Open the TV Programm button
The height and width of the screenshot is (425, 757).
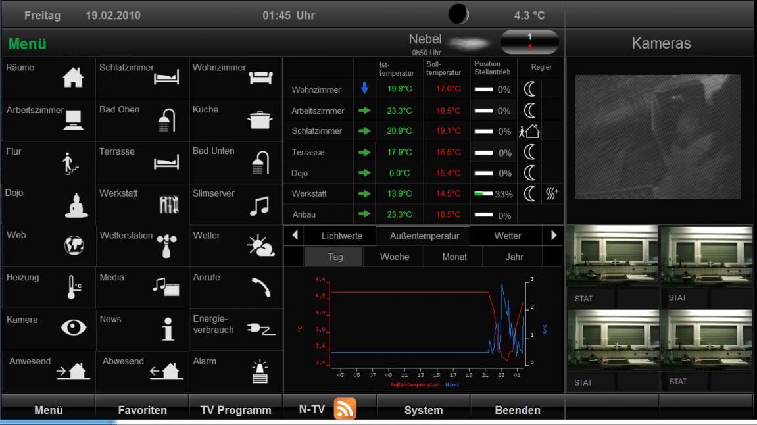pyautogui.click(x=235, y=410)
